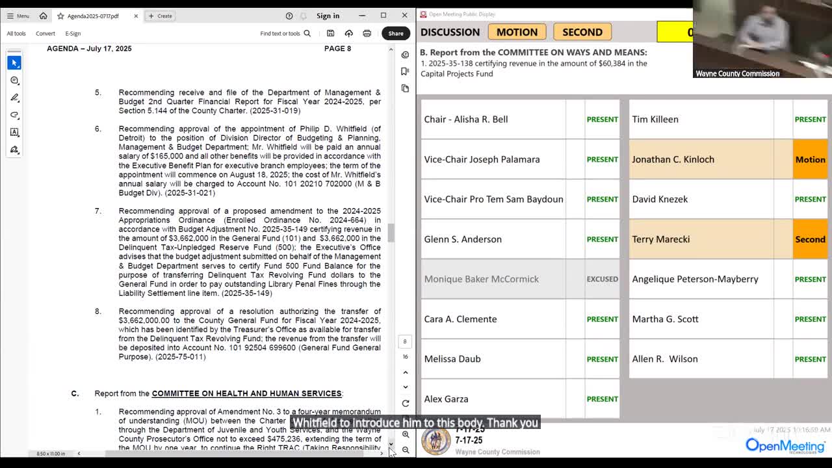Select the arrow selection tool
Screen dimensions: 832x468
pos(14,62)
